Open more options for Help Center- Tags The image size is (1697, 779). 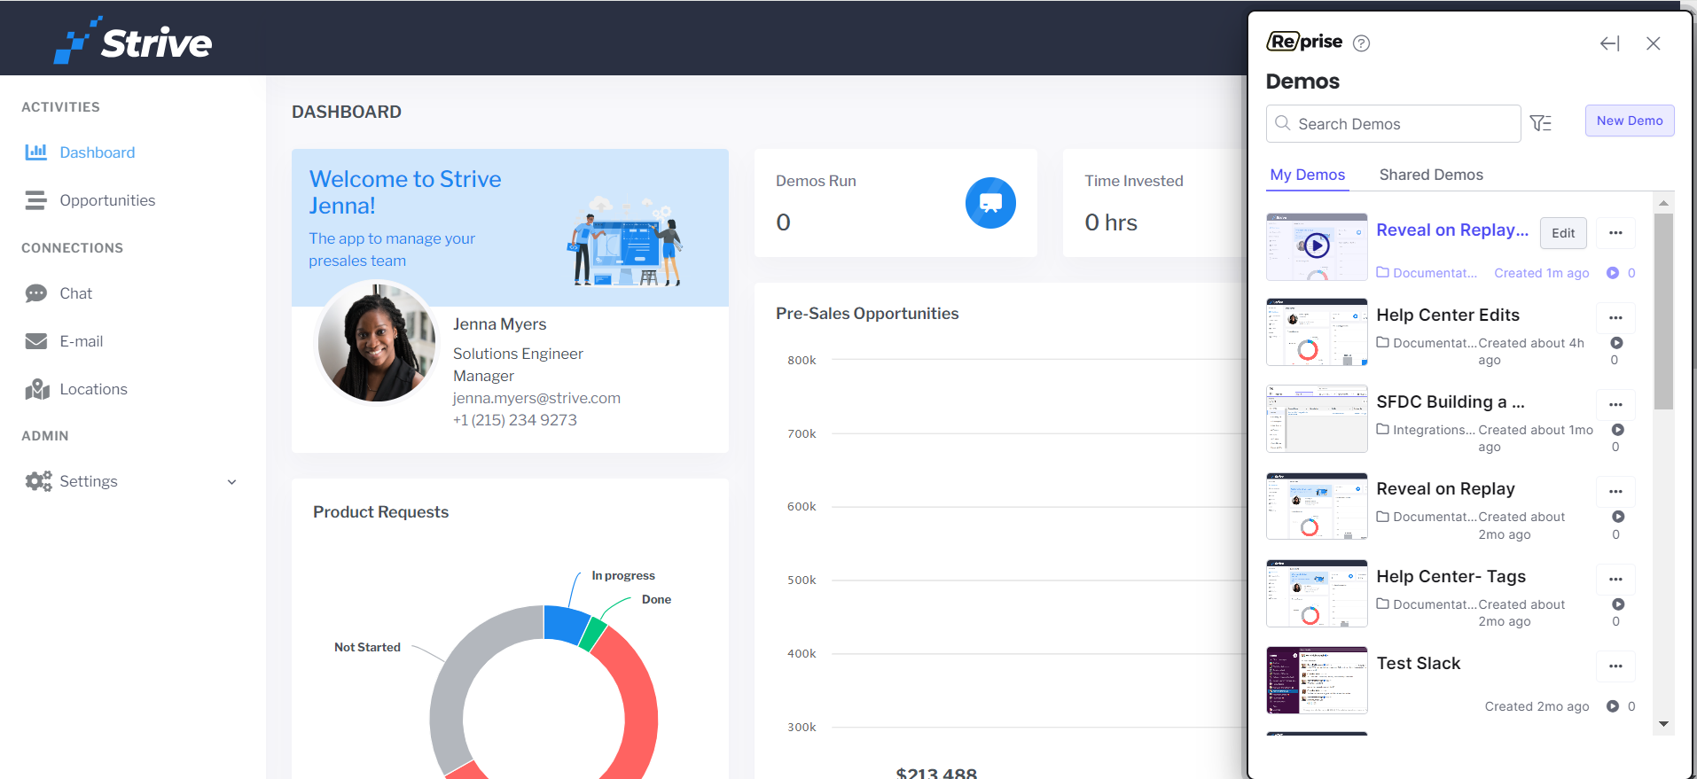pyautogui.click(x=1615, y=580)
